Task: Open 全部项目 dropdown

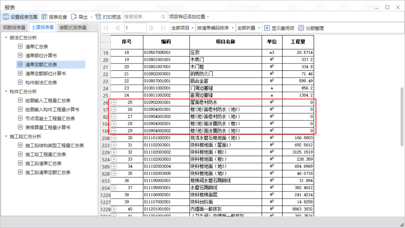Action: 183,28
